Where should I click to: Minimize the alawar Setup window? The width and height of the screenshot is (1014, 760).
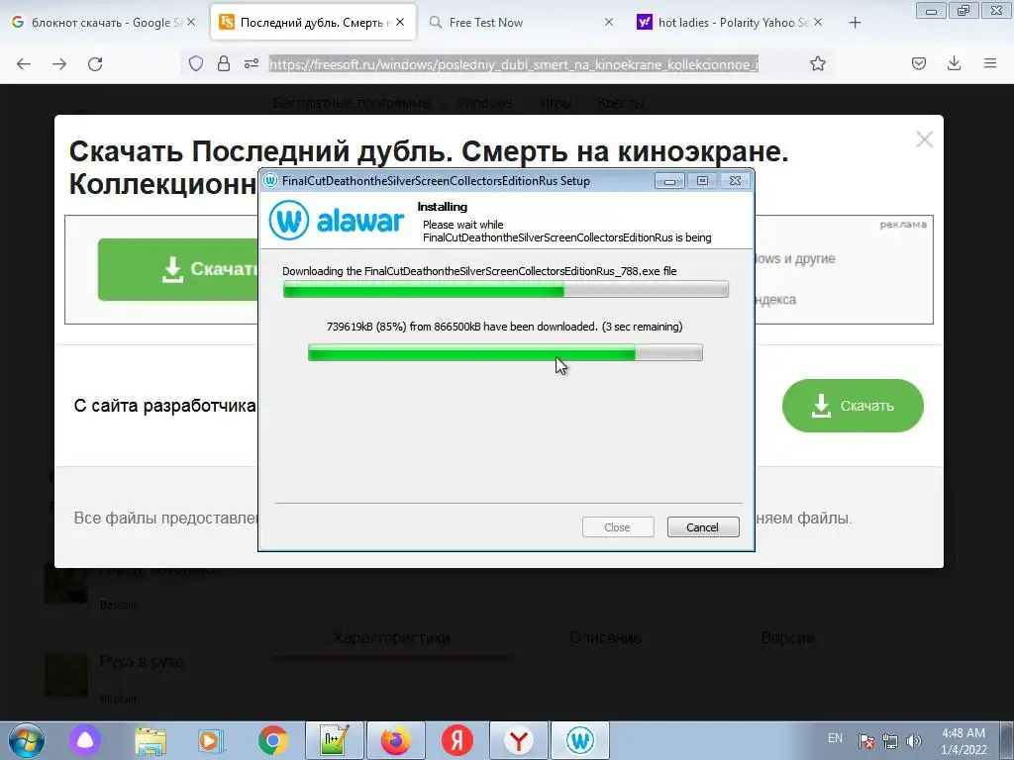[669, 181]
